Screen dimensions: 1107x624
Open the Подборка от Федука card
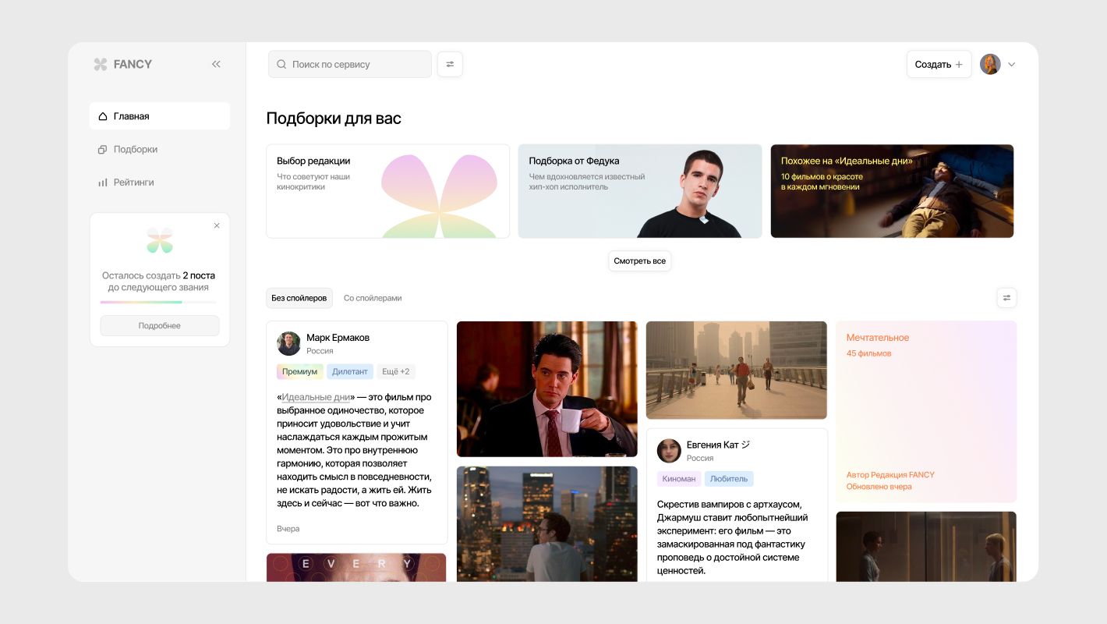click(x=639, y=191)
